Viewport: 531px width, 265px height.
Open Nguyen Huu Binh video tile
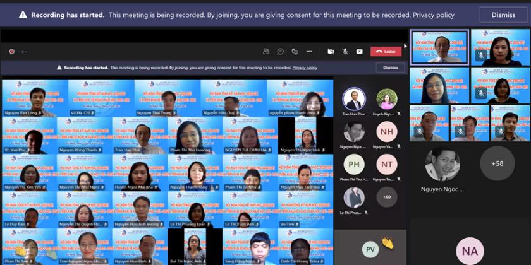click(140, 247)
